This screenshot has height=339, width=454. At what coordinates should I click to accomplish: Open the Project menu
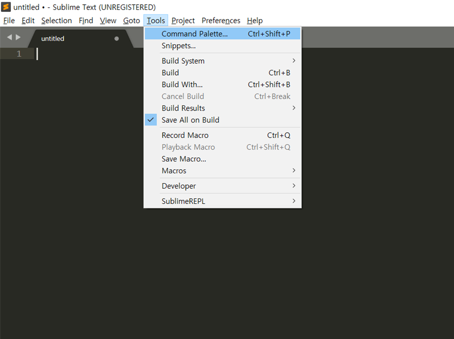pyautogui.click(x=183, y=21)
